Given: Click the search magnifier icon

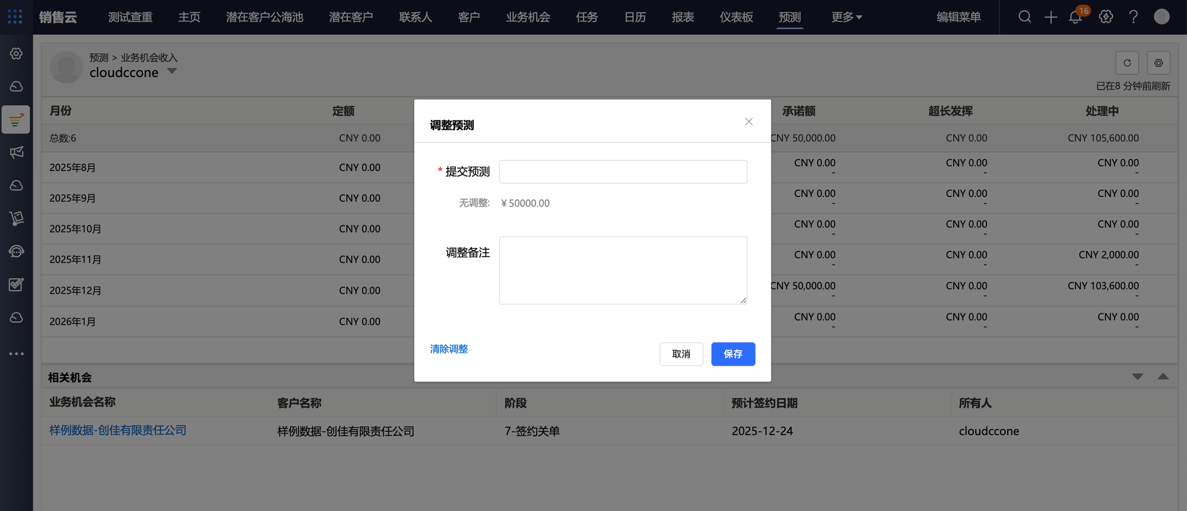Looking at the screenshot, I should [x=1024, y=17].
